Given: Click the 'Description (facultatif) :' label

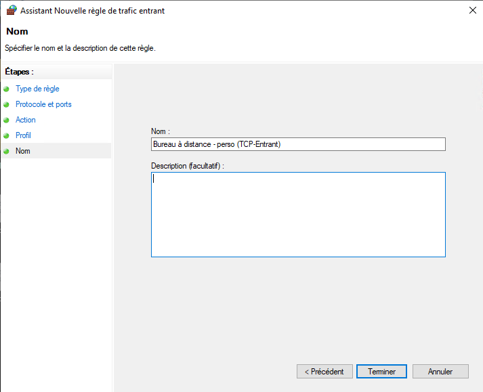Looking at the screenshot, I should coord(188,166).
